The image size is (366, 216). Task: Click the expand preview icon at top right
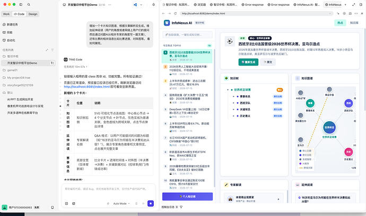[x=354, y=4]
